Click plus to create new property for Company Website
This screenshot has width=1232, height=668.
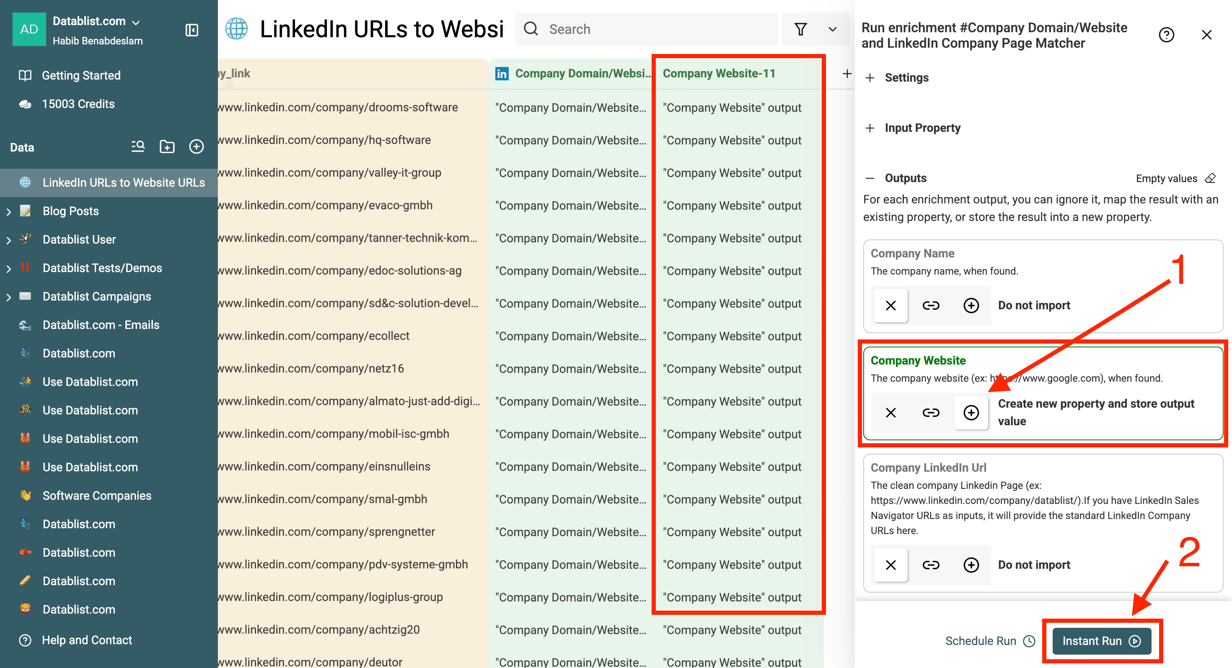tap(971, 412)
